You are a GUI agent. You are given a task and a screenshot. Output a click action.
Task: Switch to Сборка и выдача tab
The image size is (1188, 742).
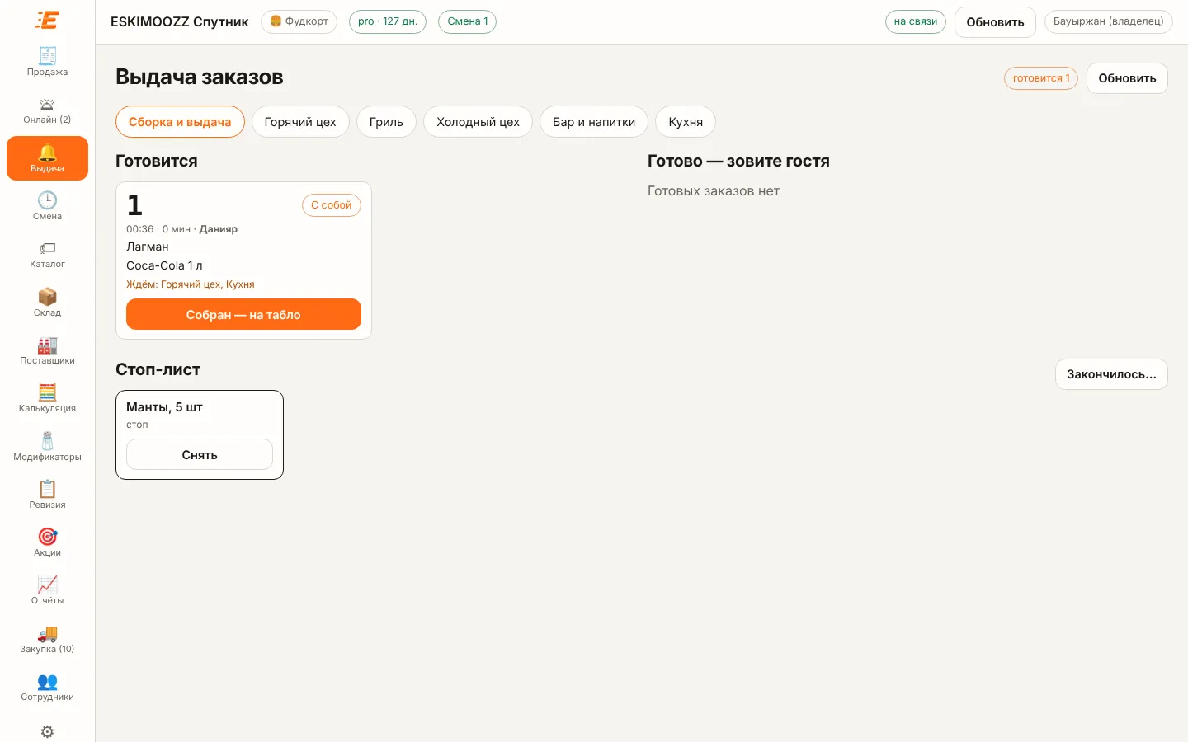pyautogui.click(x=180, y=122)
